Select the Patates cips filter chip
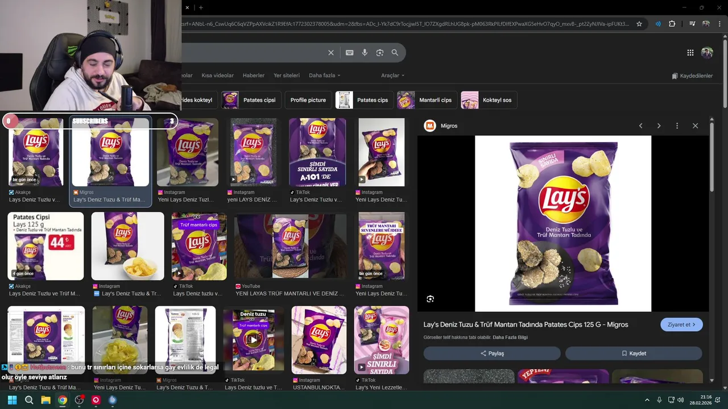 [364, 100]
